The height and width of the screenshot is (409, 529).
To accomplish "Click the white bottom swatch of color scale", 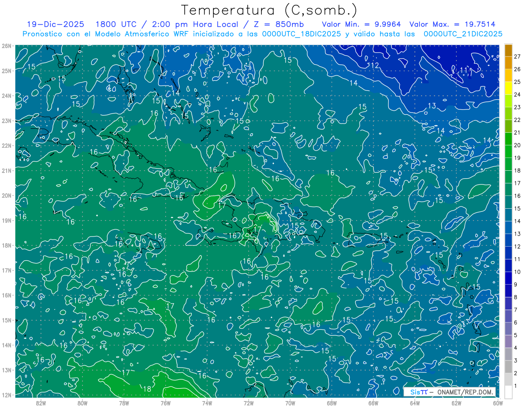I will 508,392.
